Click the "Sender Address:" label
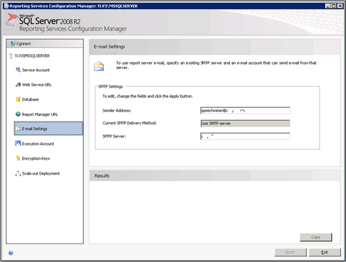This screenshot has width=346, height=262. point(117,110)
